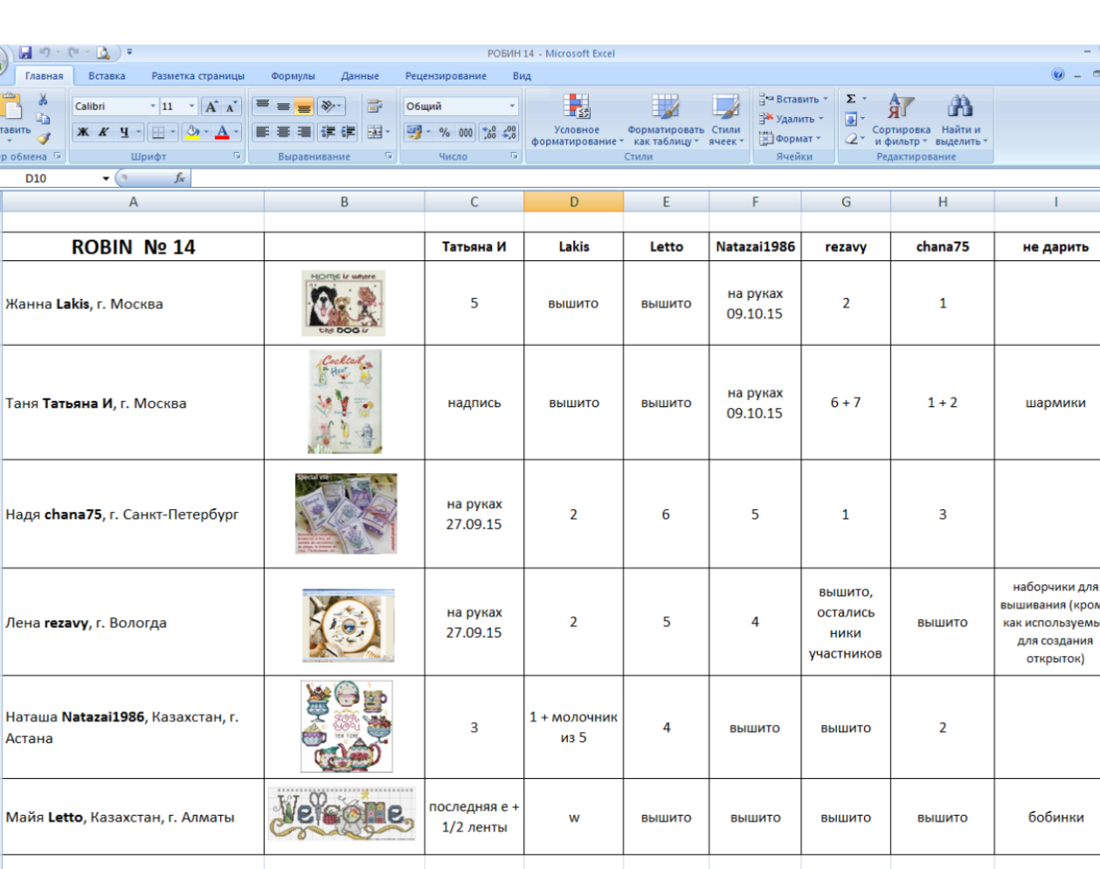Switch to the Формулы ribbon tab
1100x869 pixels.
(x=293, y=76)
